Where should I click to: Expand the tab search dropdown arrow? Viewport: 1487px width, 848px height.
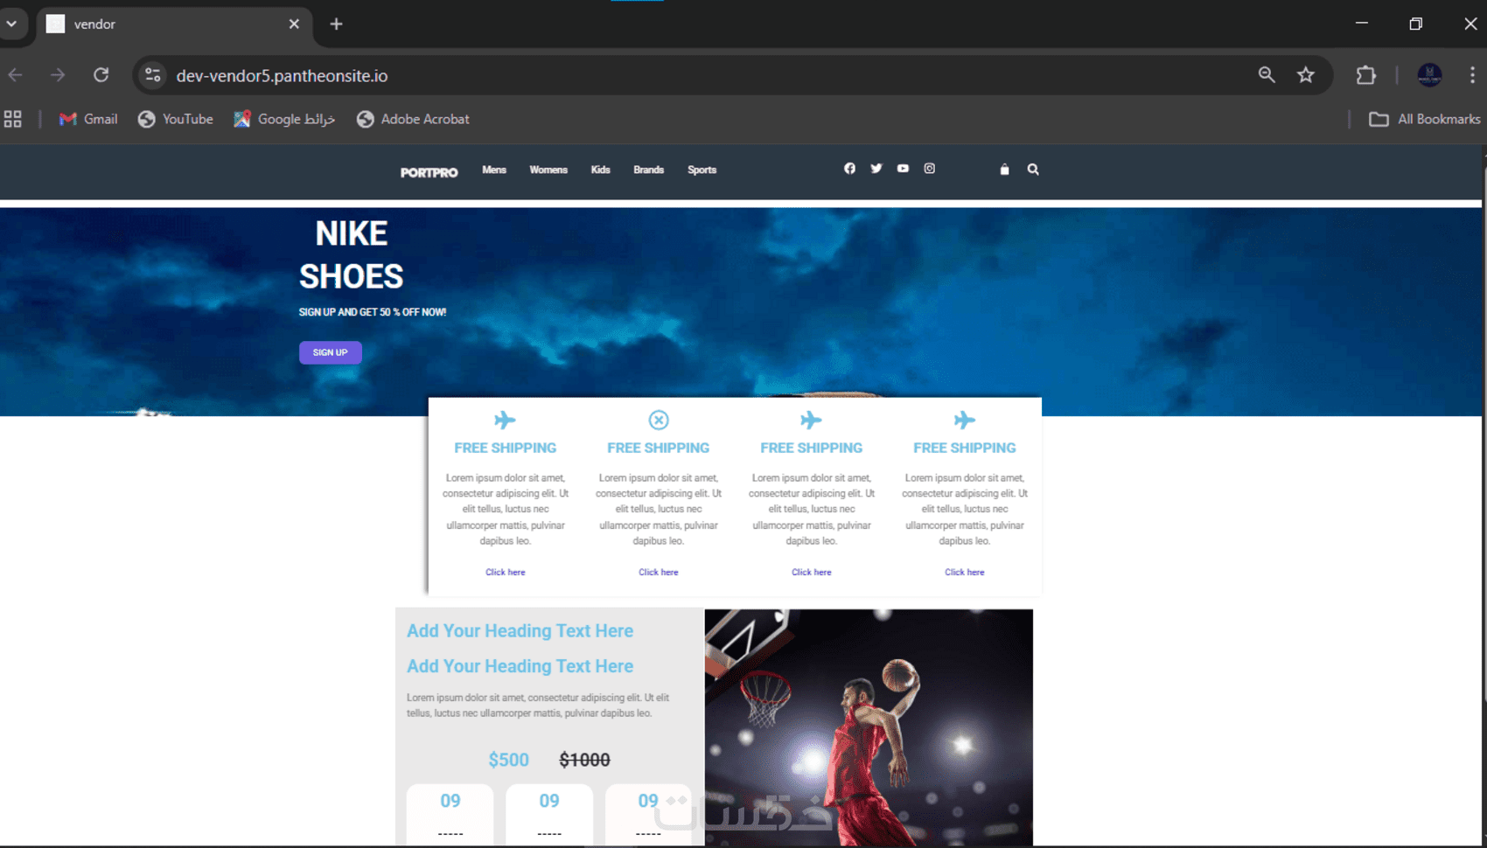click(11, 24)
